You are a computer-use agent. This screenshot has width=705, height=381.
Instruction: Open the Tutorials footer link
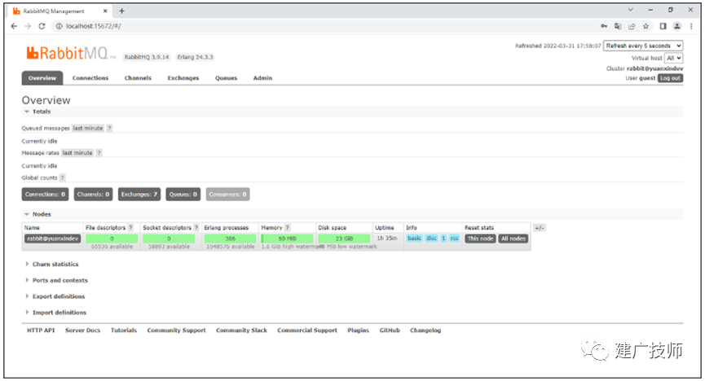click(x=124, y=331)
